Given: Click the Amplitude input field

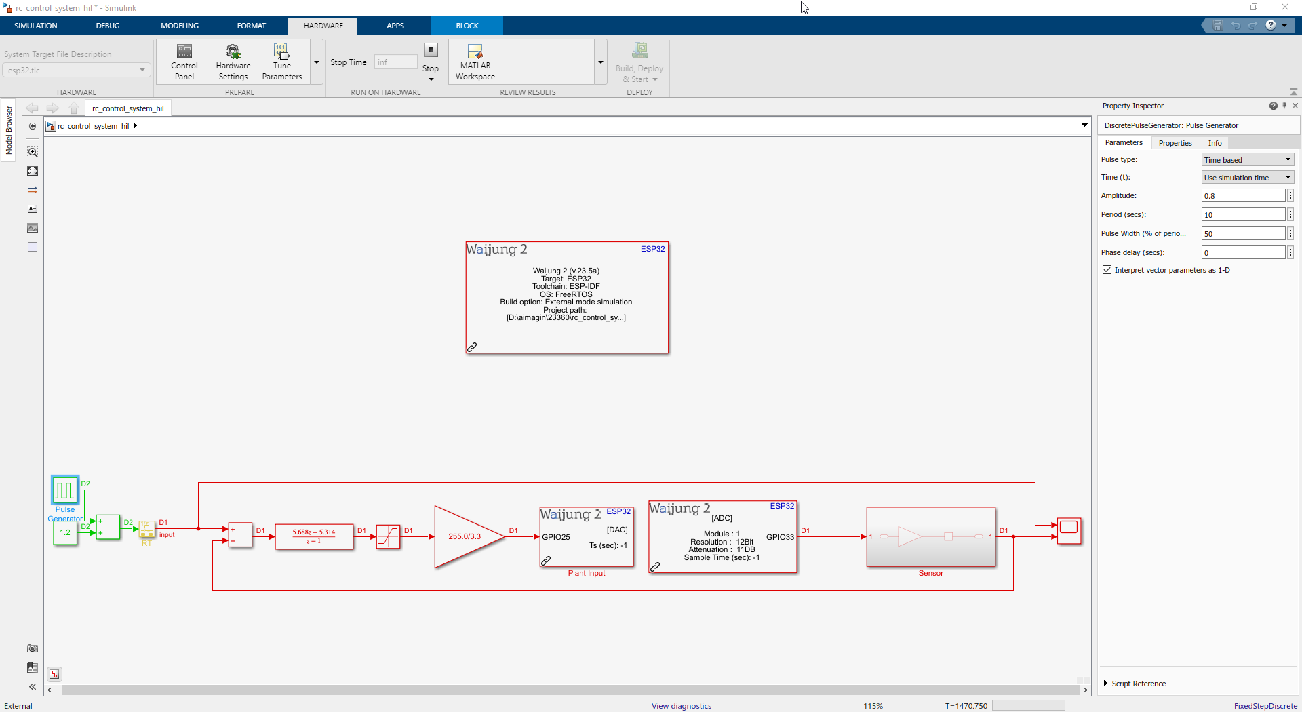Looking at the screenshot, I should pos(1243,195).
